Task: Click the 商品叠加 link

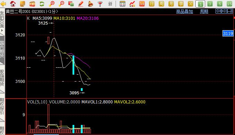Action: (184, 11)
